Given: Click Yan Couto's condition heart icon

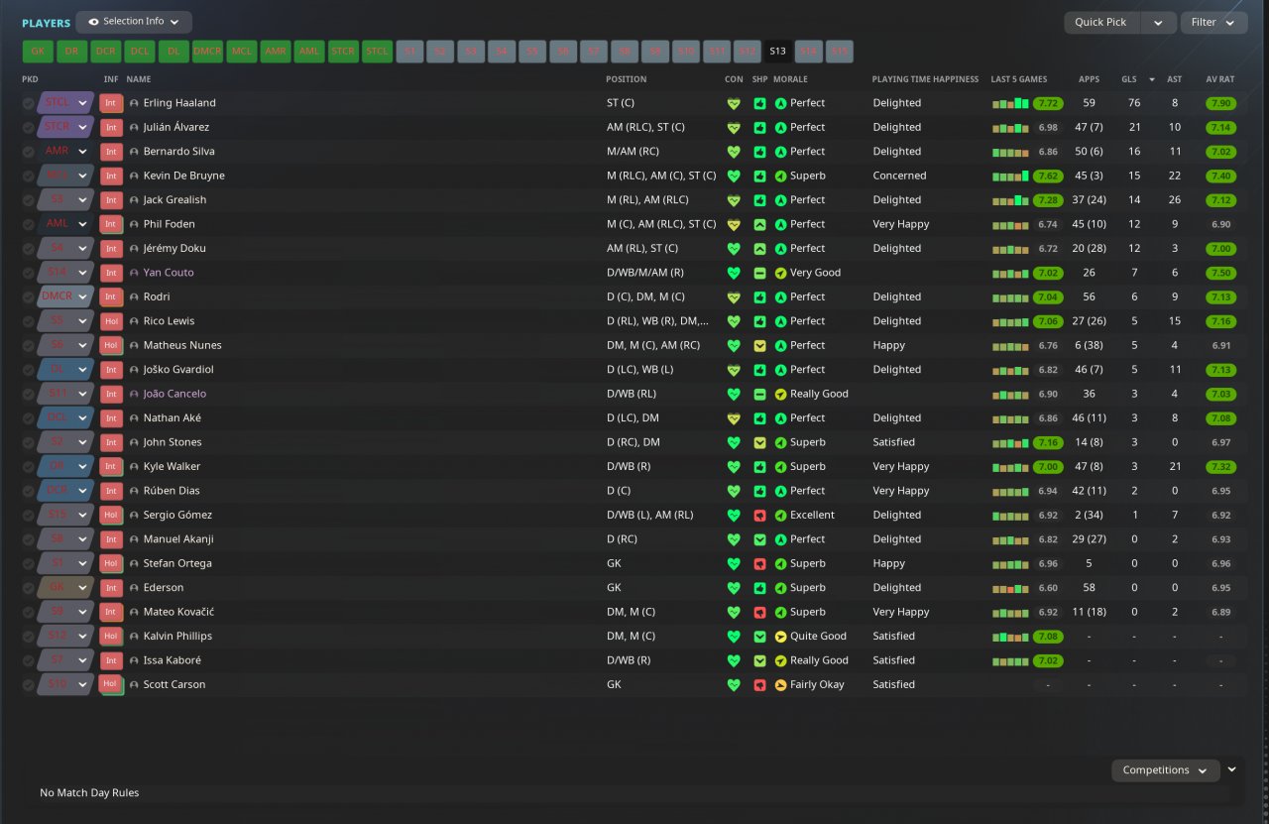Looking at the screenshot, I should [734, 273].
